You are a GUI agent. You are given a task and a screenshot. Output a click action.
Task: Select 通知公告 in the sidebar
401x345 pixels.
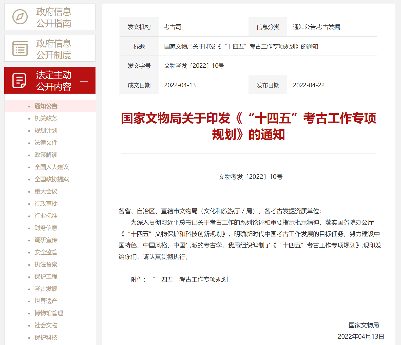point(46,106)
